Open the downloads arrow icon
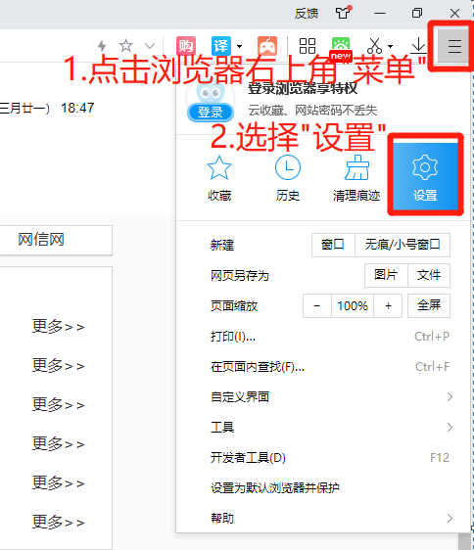The width and height of the screenshot is (474, 550). point(418,46)
